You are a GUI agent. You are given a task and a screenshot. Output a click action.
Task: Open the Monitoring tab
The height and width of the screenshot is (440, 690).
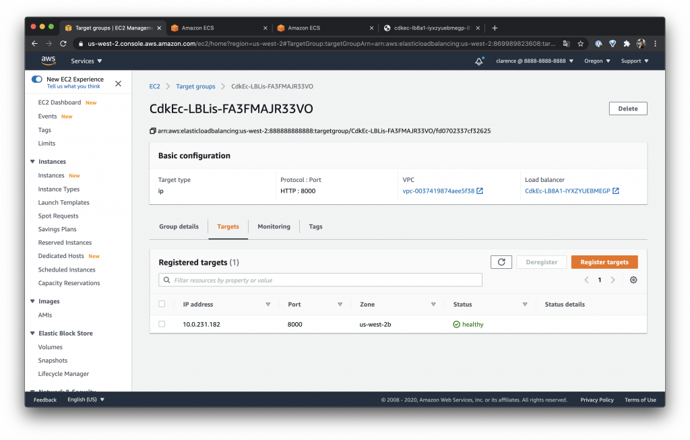click(x=274, y=226)
